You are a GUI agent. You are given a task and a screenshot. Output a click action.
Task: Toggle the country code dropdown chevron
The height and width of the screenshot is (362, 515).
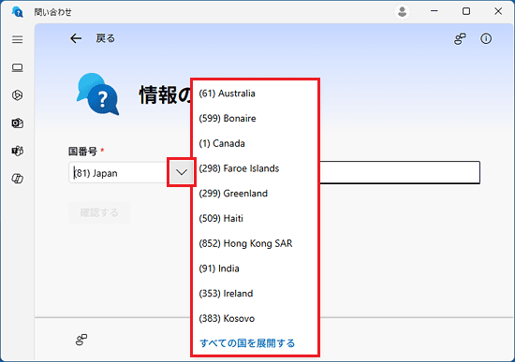[x=182, y=172]
